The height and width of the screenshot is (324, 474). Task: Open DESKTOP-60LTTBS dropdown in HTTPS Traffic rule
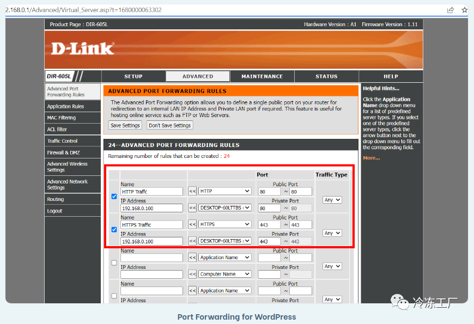(x=225, y=241)
